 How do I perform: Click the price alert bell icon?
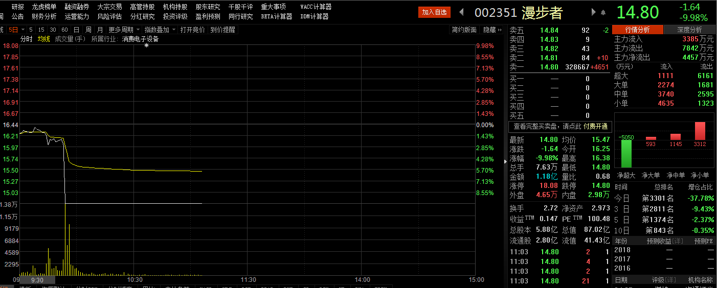(x=603, y=12)
